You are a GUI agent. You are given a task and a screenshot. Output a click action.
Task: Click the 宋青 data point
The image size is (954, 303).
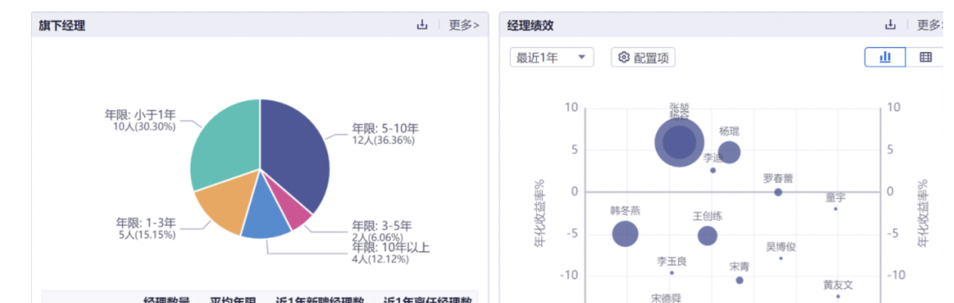[739, 280]
